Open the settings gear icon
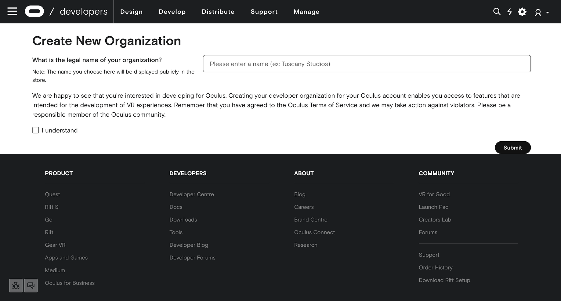 pos(522,12)
